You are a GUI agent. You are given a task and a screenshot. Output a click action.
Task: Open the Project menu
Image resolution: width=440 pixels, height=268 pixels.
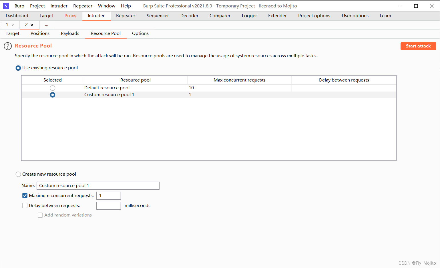coord(37,6)
